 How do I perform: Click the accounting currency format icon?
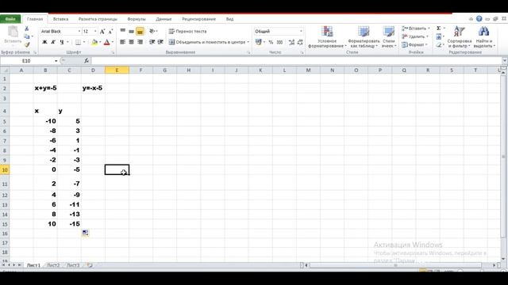click(259, 42)
